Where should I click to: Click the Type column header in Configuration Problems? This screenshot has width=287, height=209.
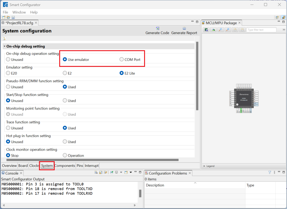(260, 185)
